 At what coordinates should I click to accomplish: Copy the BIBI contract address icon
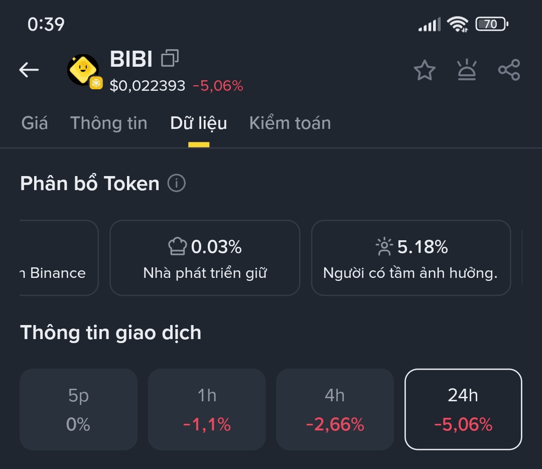(x=170, y=59)
